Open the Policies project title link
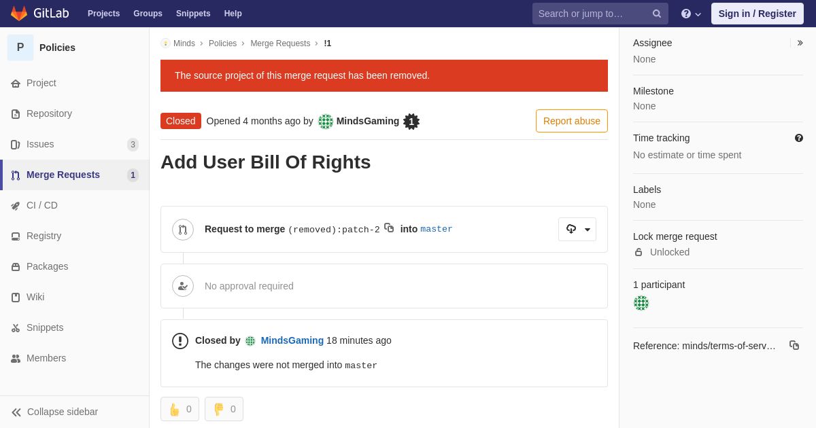This screenshot has width=816, height=428. pos(57,48)
